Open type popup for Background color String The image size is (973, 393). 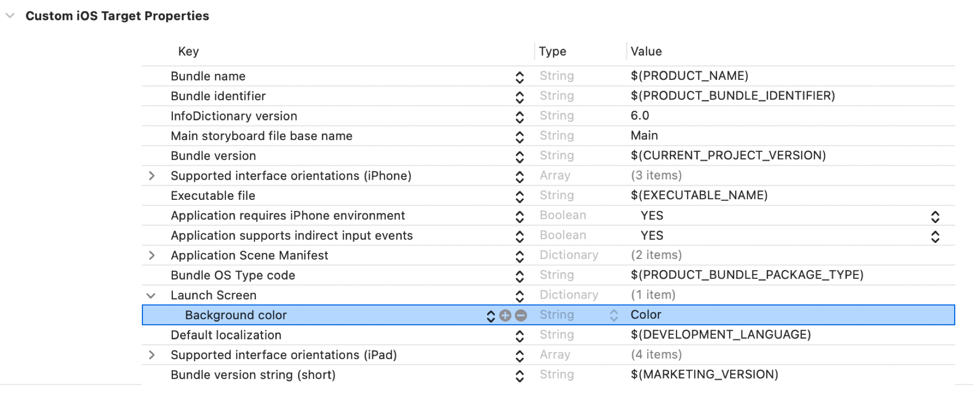[x=614, y=316]
